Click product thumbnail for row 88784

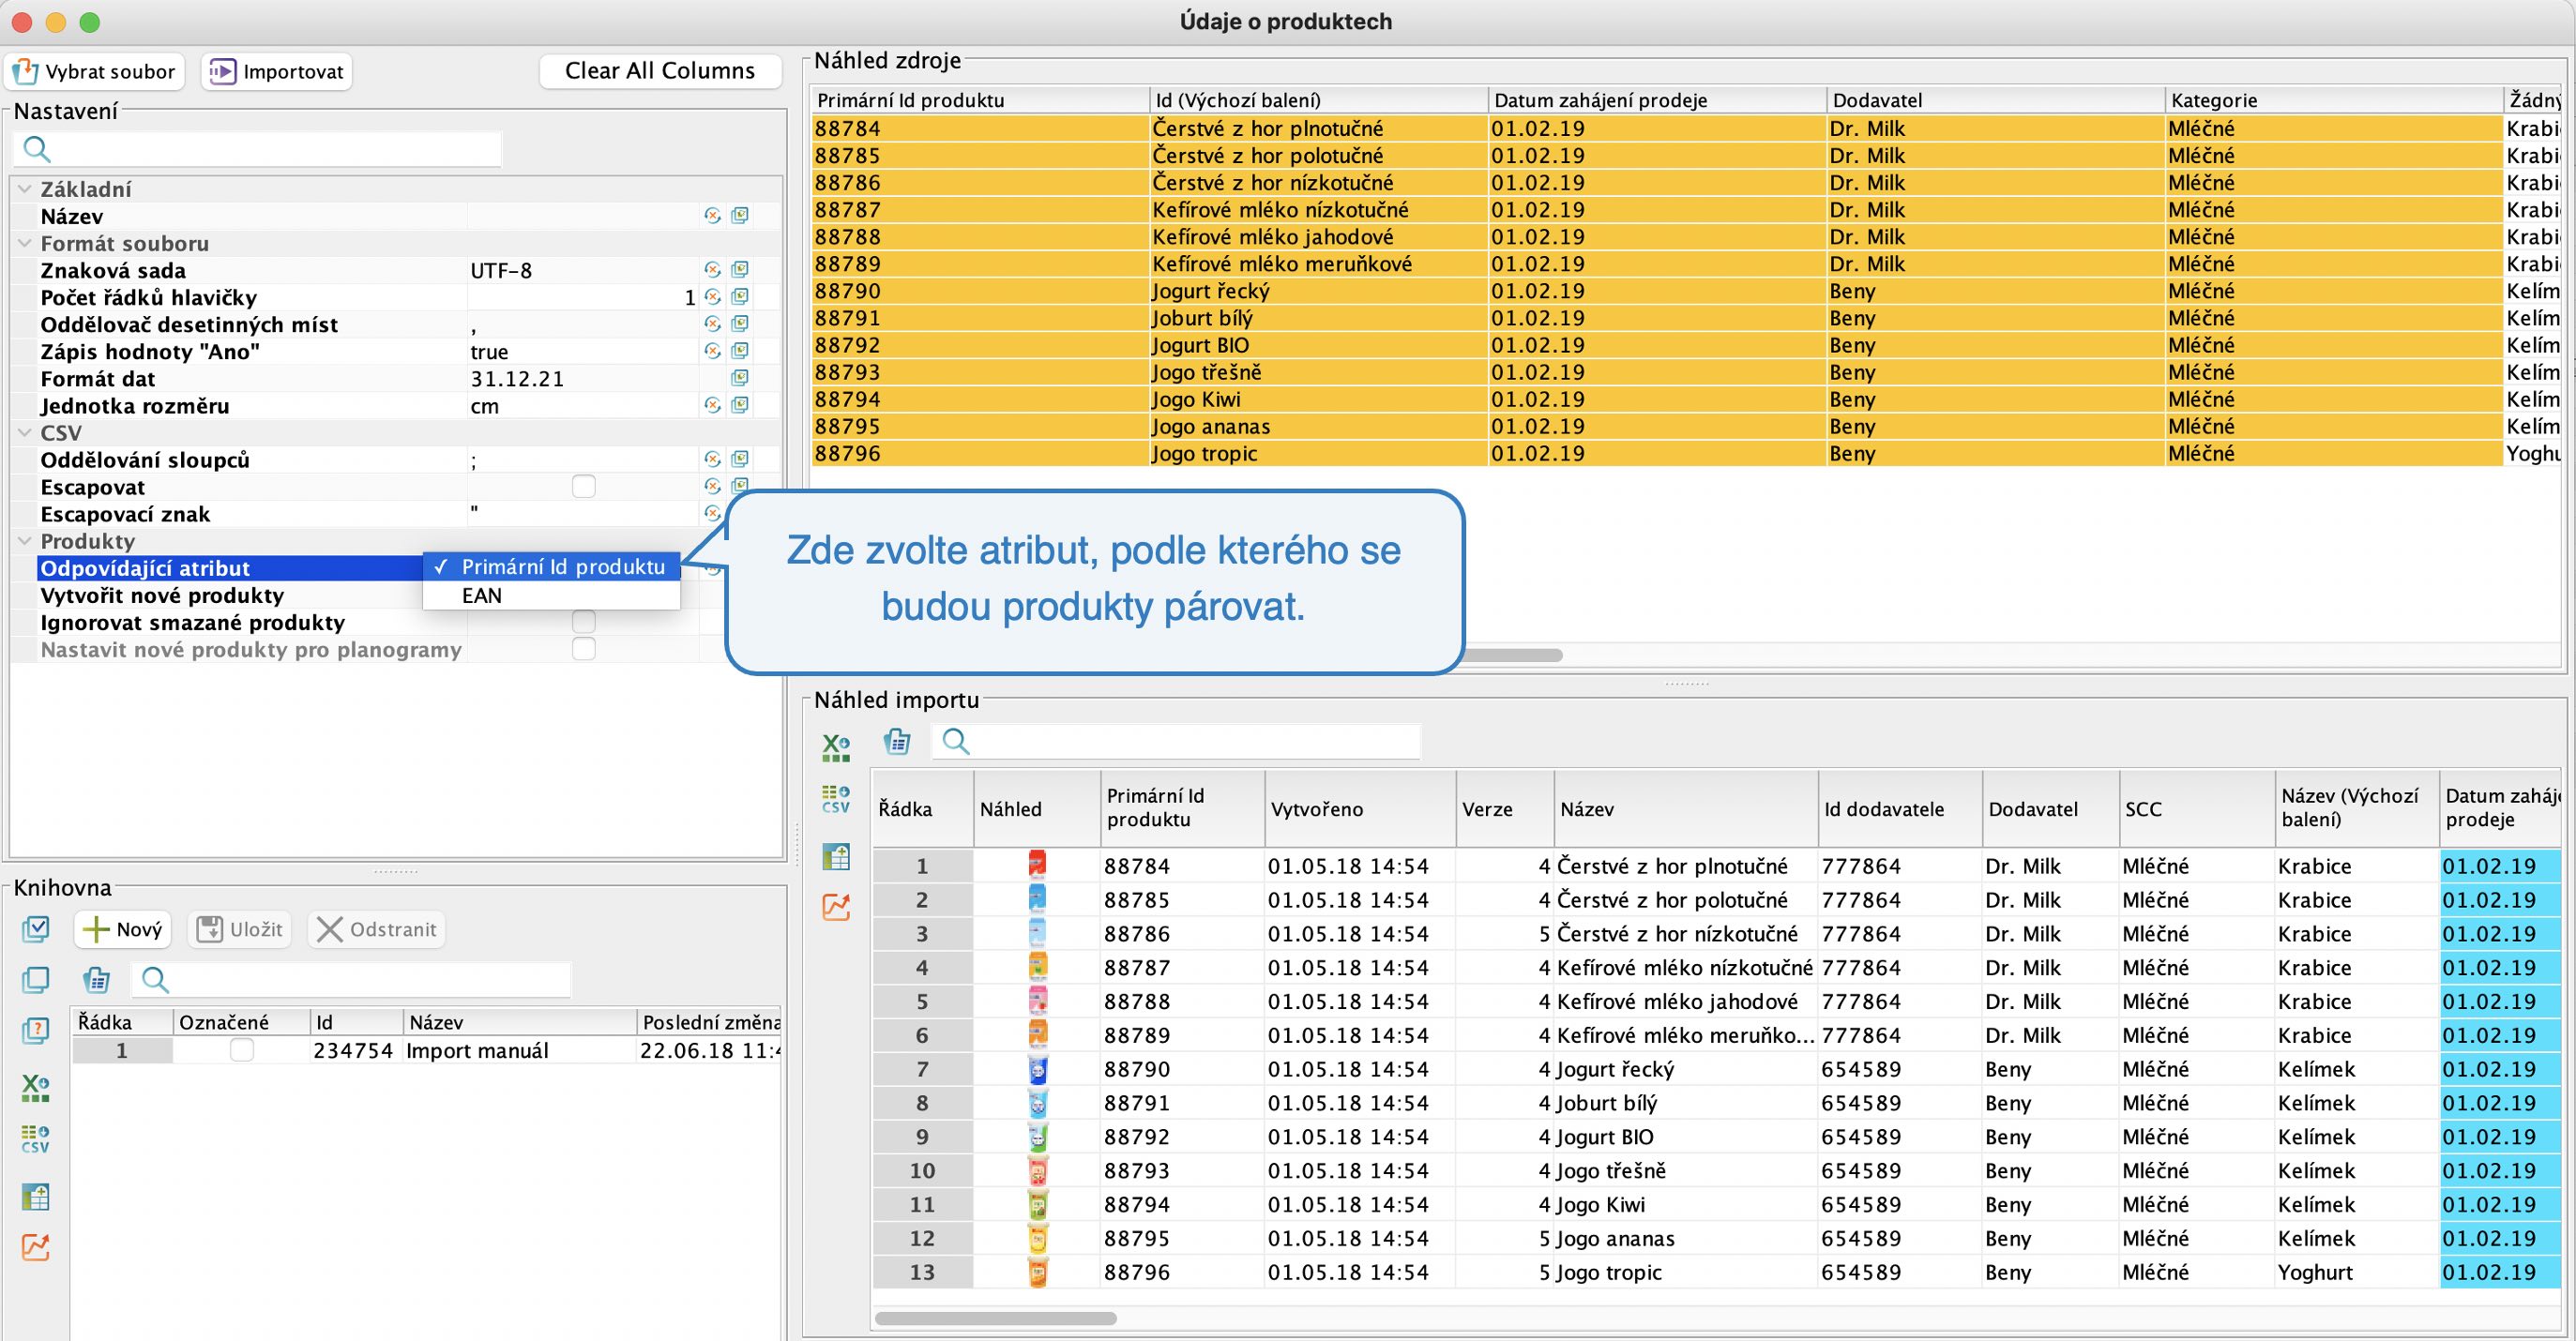click(x=1037, y=865)
